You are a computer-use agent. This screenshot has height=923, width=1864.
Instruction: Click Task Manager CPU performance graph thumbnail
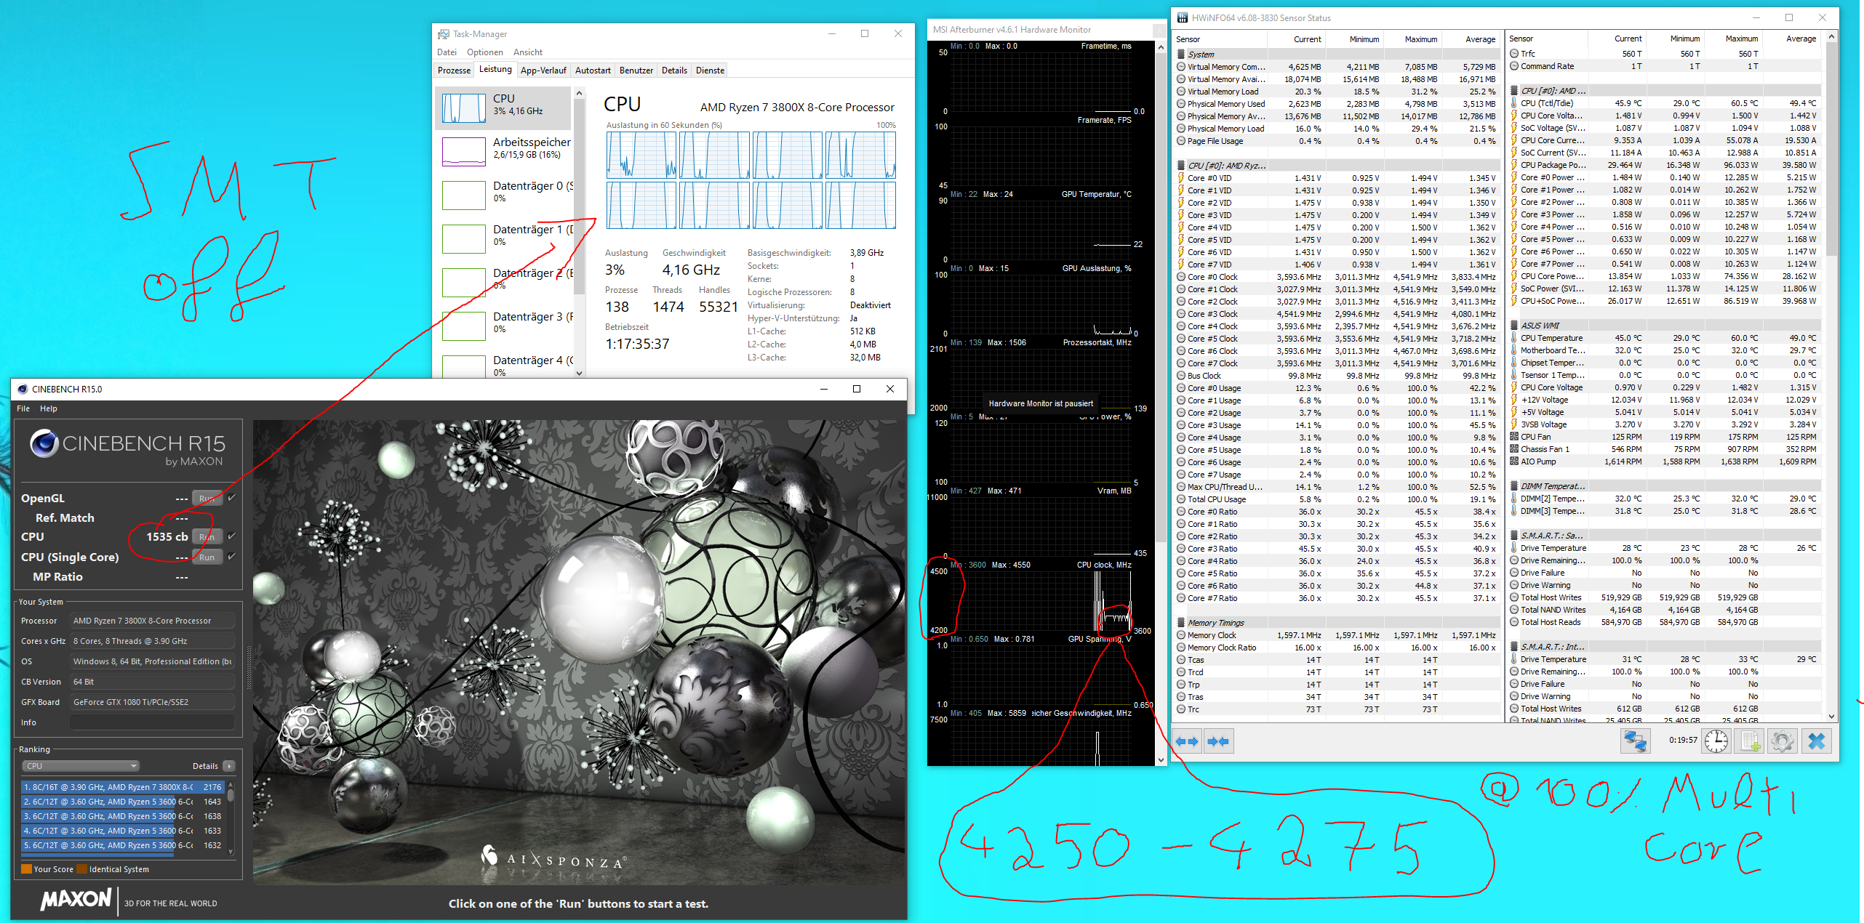(464, 108)
